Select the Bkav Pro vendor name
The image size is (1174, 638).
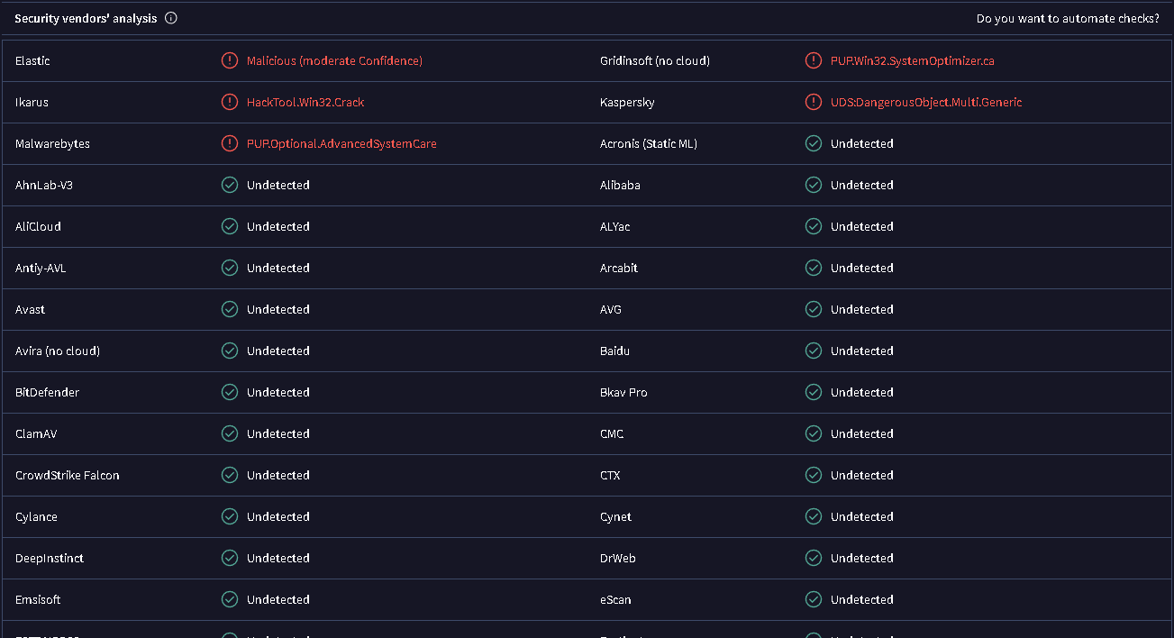click(x=623, y=392)
